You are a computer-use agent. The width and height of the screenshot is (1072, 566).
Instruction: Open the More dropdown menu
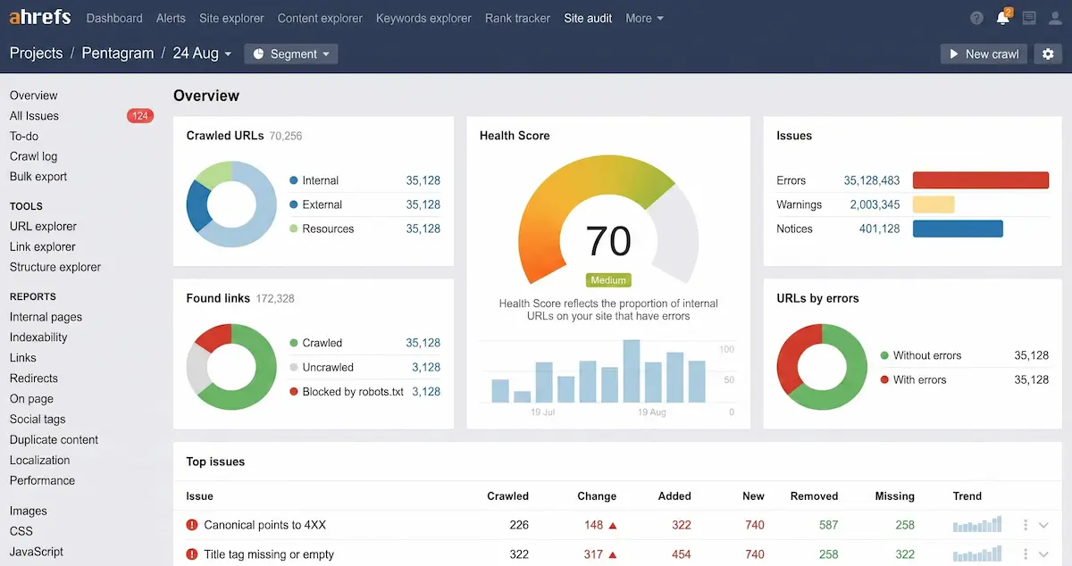point(644,18)
